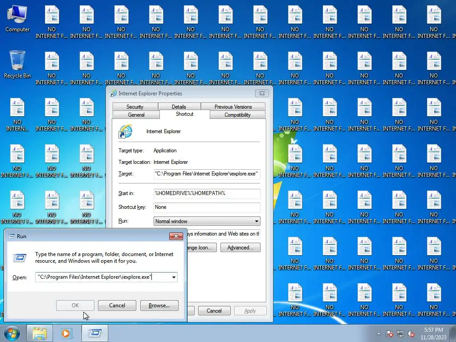Open the Previous Versions tab
The width and height of the screenshot is (456, 342).
click(x=233, y=107)
